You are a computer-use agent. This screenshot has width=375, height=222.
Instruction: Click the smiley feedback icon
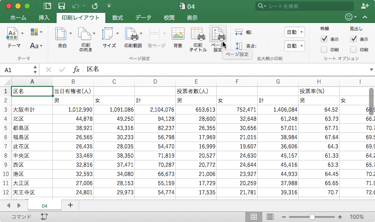(x=349, y=17)
